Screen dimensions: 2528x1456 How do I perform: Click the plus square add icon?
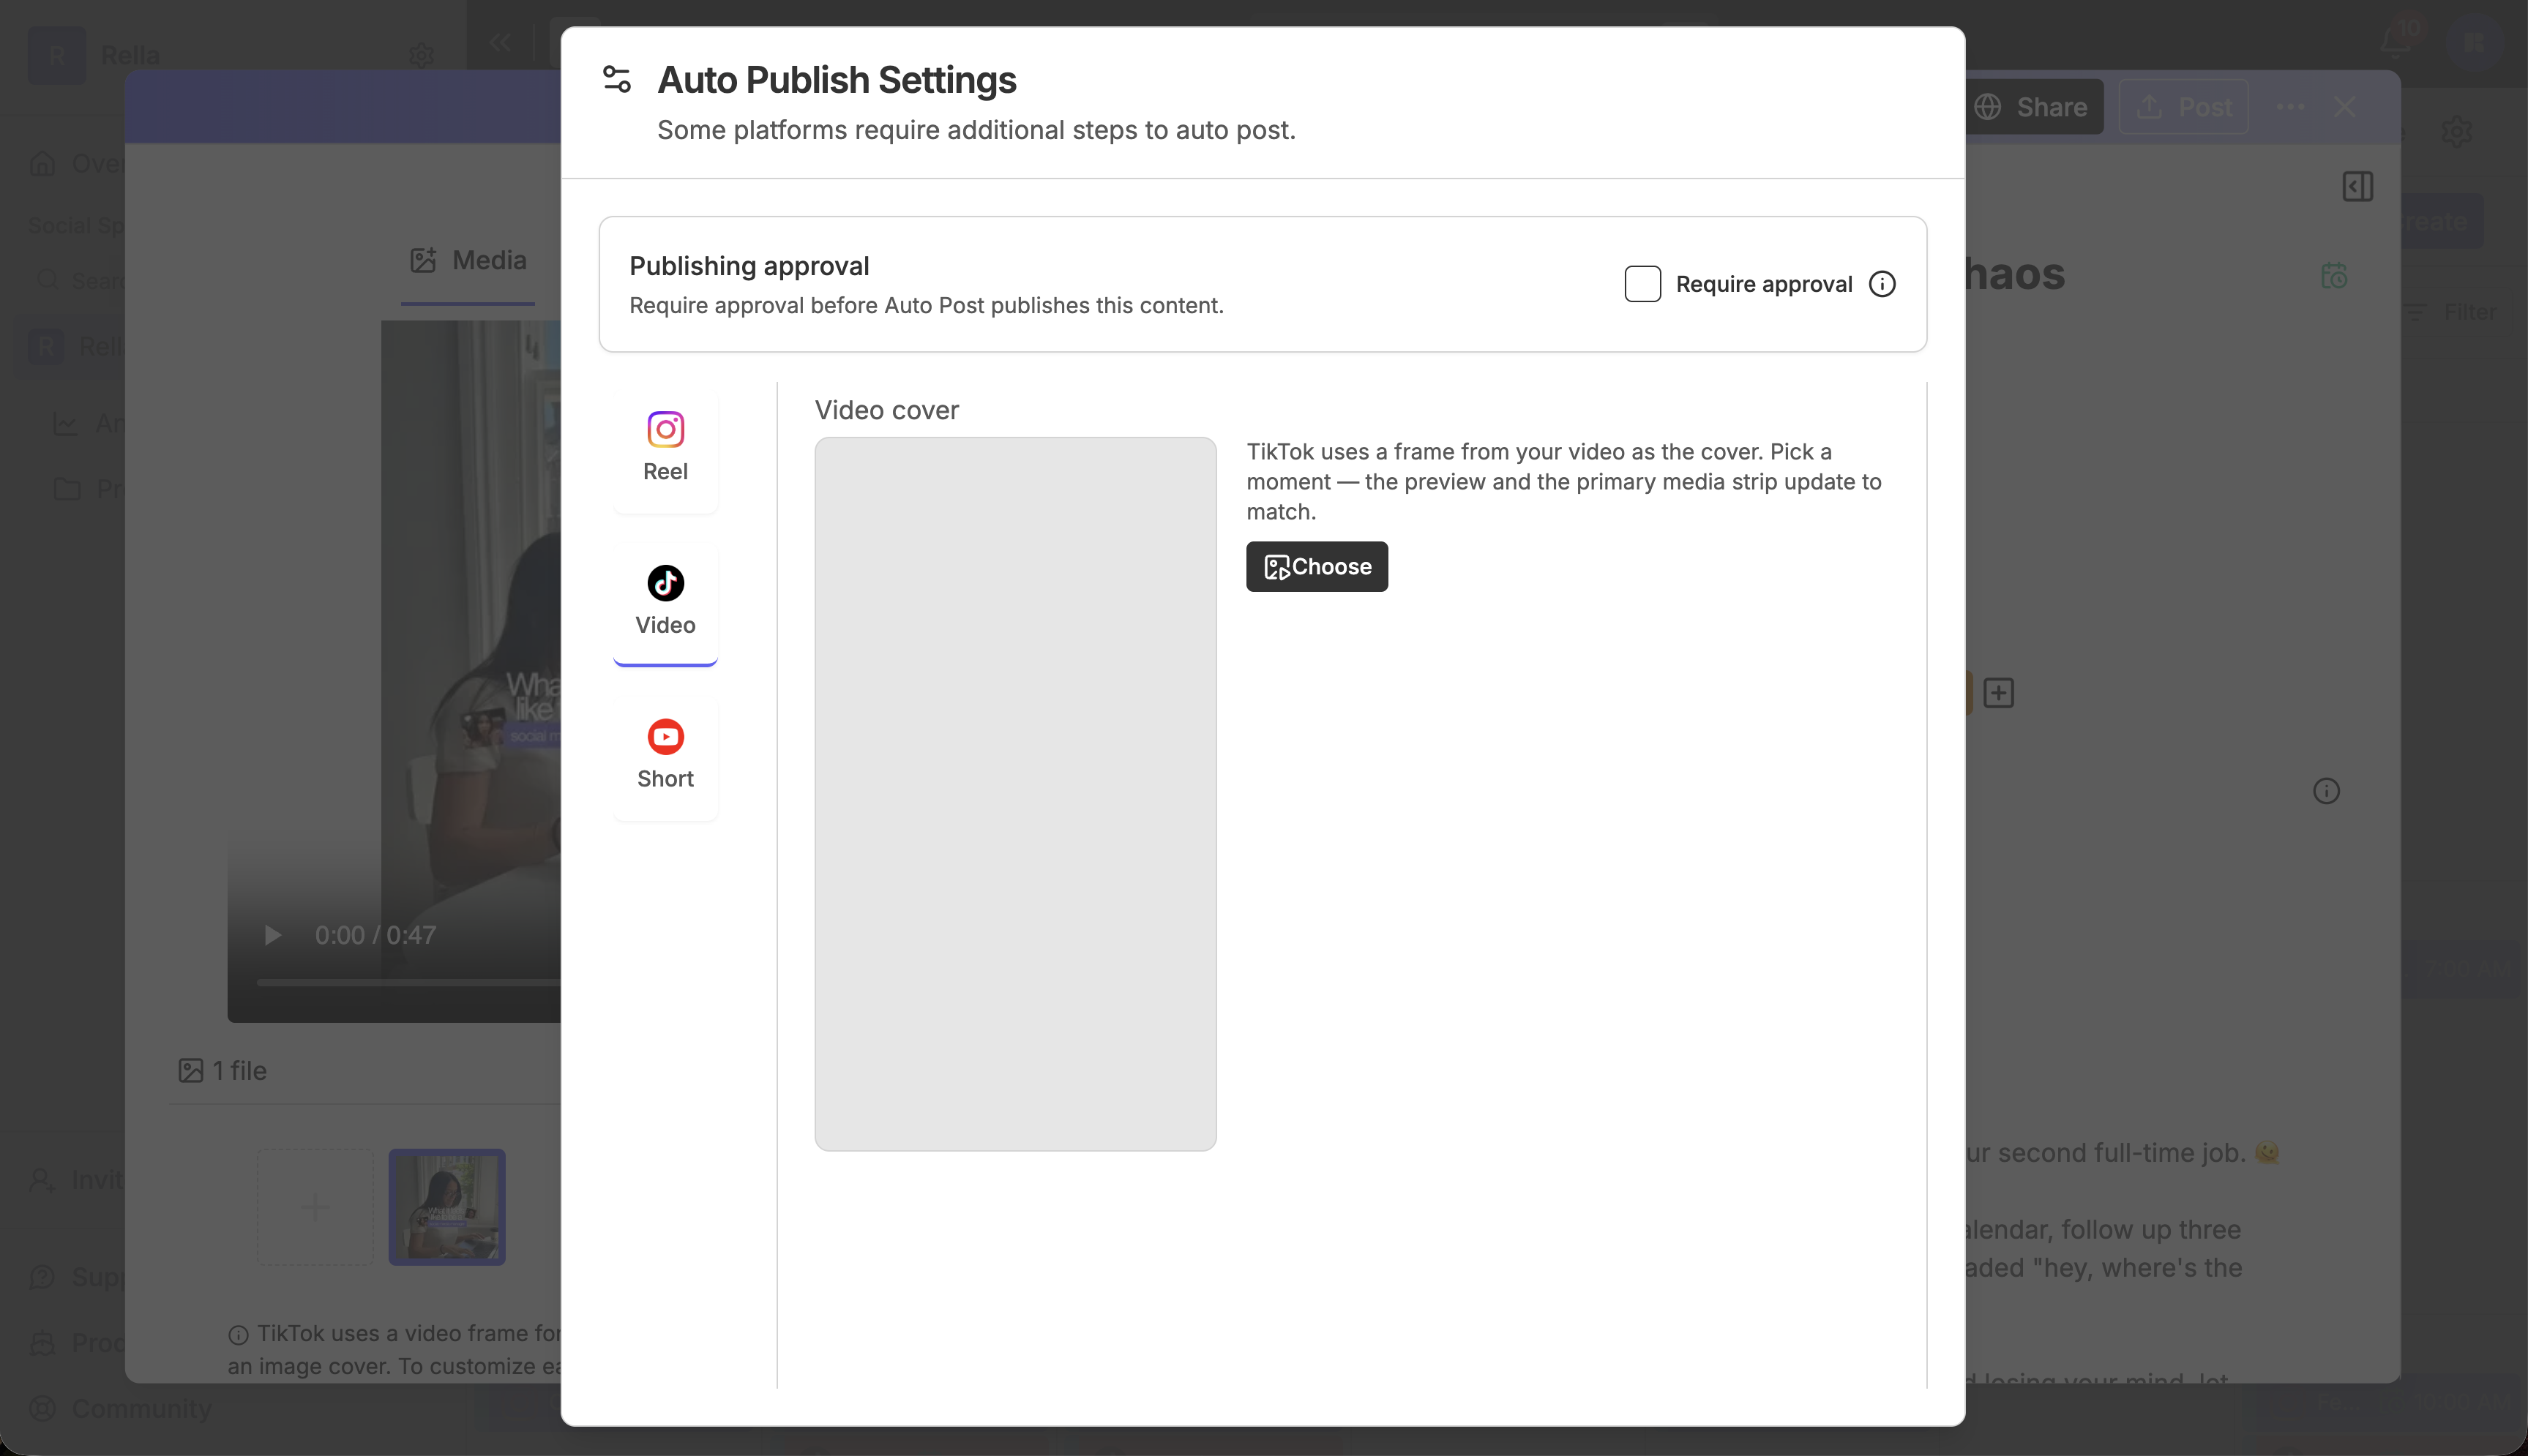click(x=1998, y=693)
